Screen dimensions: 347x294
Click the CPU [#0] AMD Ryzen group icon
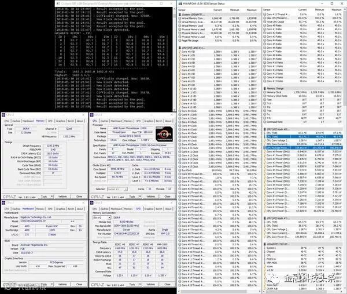(x=180, y=48)
